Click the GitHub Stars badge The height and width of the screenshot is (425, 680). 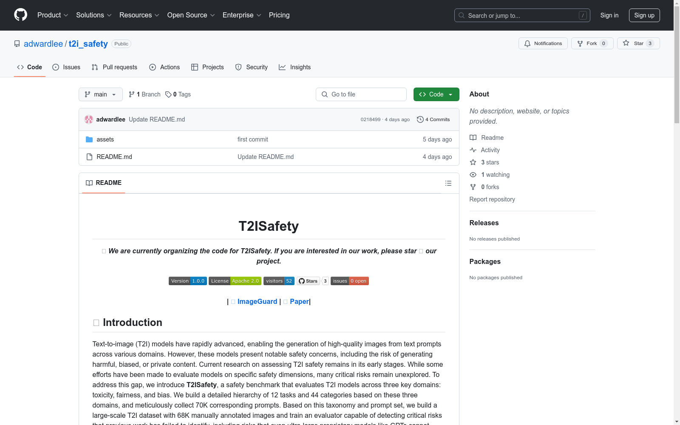point(308,281)
